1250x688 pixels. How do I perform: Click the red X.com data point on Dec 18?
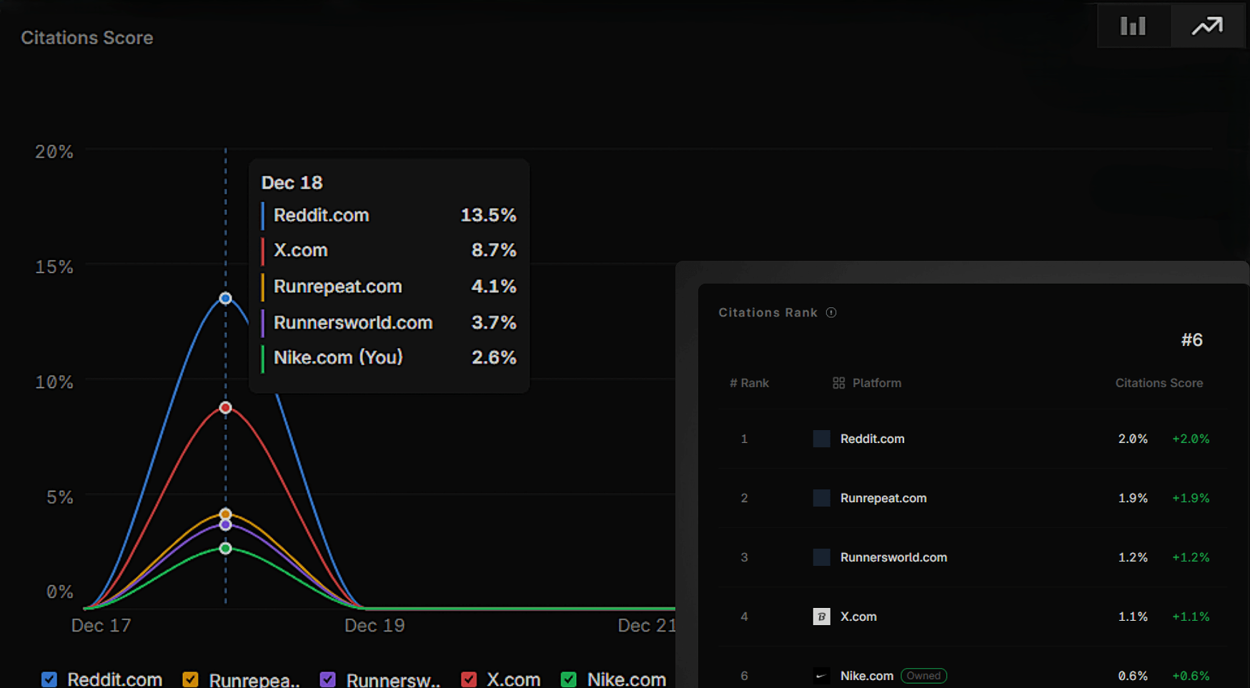[x=225, y=408]
